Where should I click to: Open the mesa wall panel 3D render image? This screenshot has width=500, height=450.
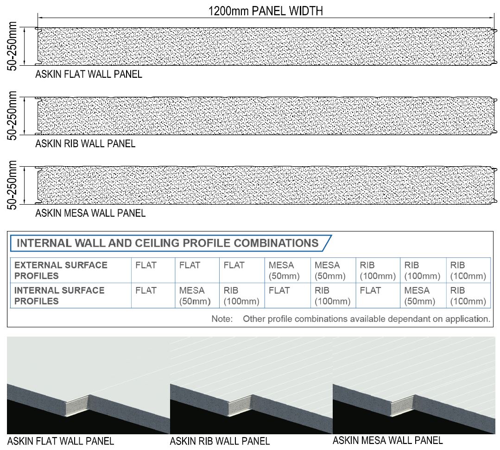[x=414, y=385]
